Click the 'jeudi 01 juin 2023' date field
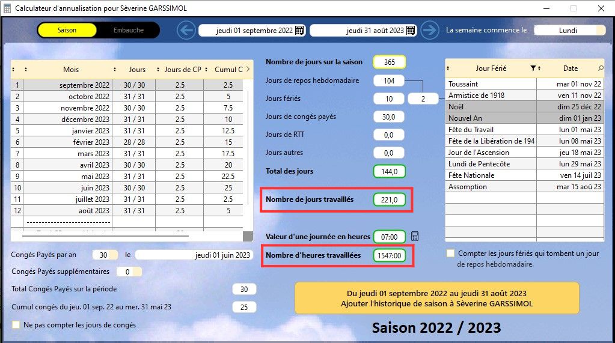The height and width of the screenshot is (343, 615). coord(195,255)
